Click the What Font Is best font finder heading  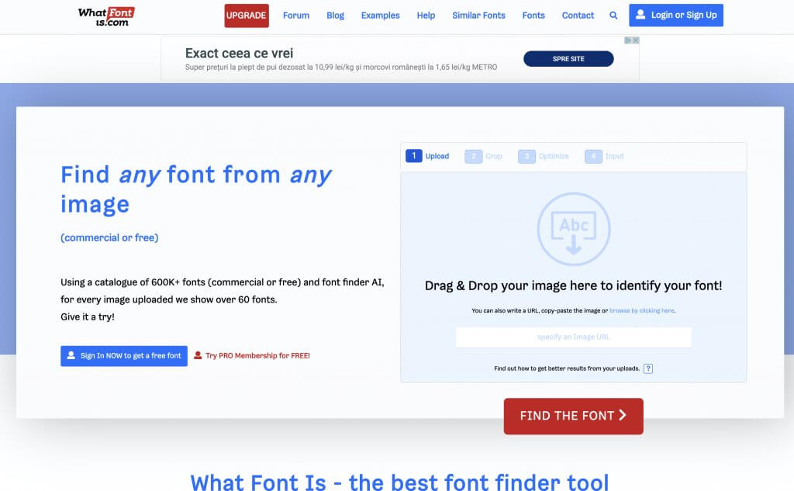(399, 482)
